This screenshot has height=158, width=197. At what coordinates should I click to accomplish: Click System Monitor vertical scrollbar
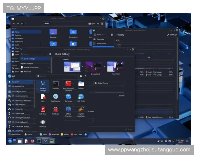pos(177,68)
